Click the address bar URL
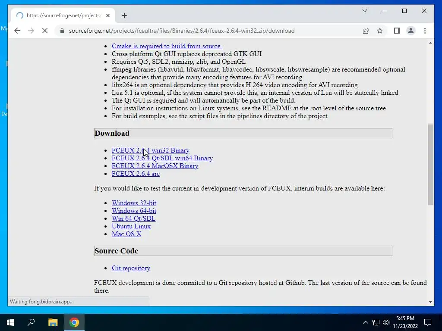This screenshot has height=331, width=442. click(x=182, y=31)
